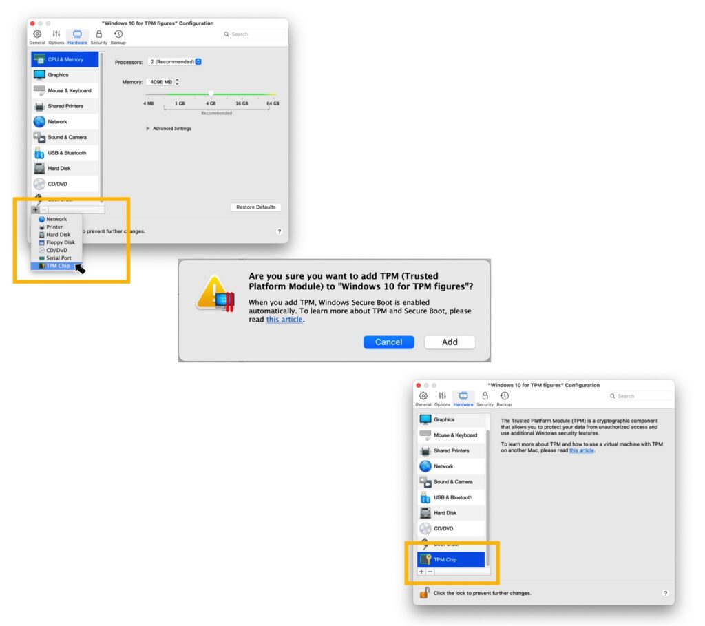Expand Advanced Settings disclosure triangle

(x=148, y=129)
